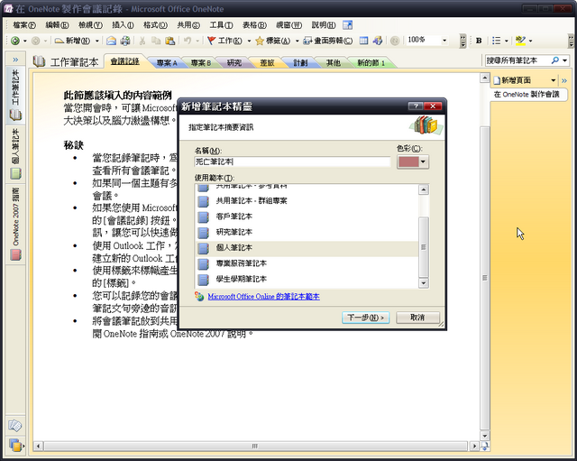Expand the 標籤 dropdown arrow
The width and height of the screenshot is (577, 461).
tap(298, 41)
